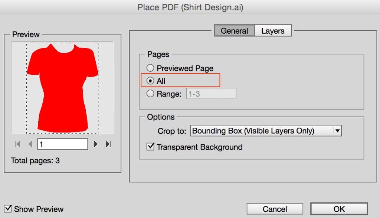Image resolution: width=380 pixels, height=218 pixels.
Task: Choose the Previewed Page option
Action: (x=150, y=68)
